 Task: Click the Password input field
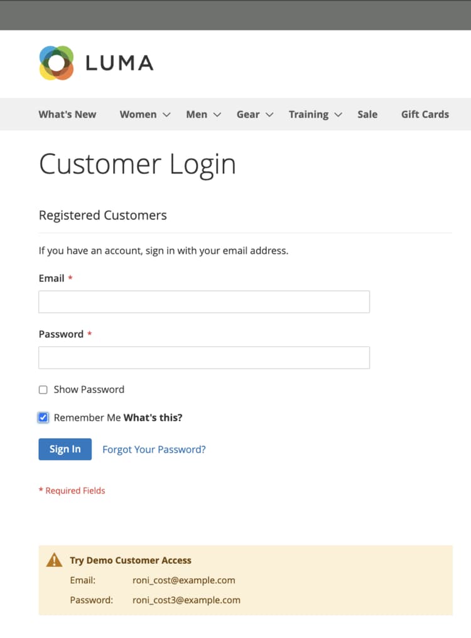[x=203, y=356]
